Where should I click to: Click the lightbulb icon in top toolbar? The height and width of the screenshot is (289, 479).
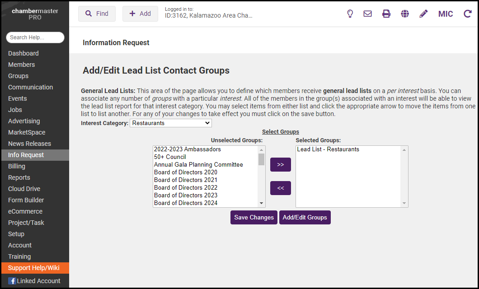[x=350, y=14]
